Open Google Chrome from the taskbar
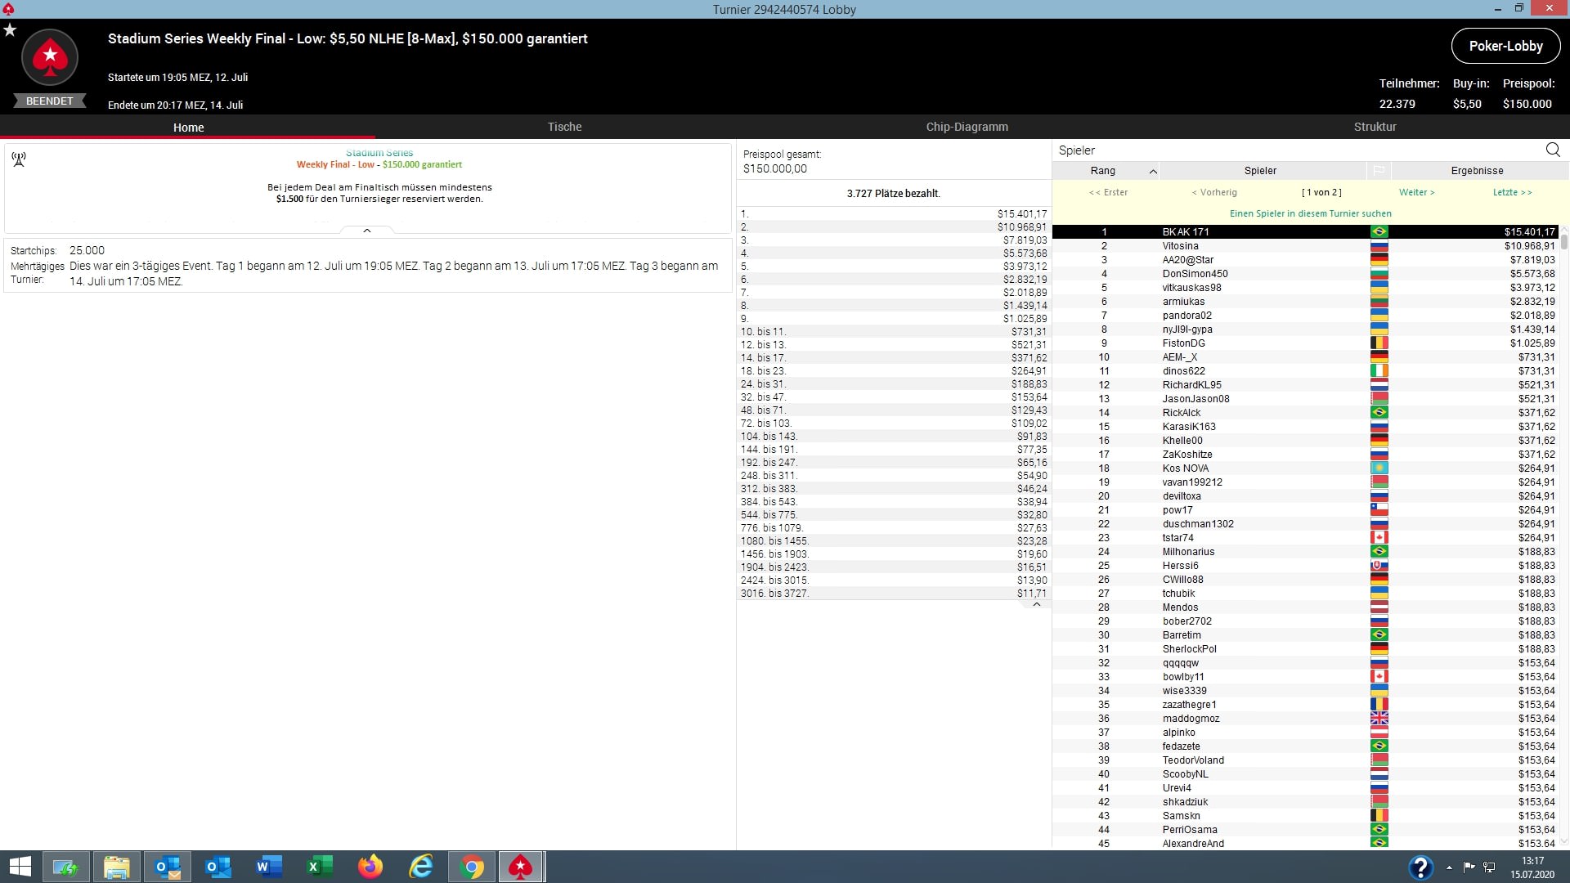The height and width of the screenshot is (883, 1570). point(472,867)
